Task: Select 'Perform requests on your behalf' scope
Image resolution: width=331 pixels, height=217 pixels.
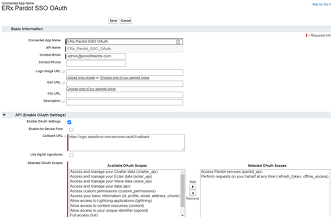Action: (264, 176)
